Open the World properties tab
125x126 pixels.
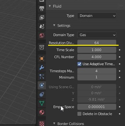[x=42, y=35]
